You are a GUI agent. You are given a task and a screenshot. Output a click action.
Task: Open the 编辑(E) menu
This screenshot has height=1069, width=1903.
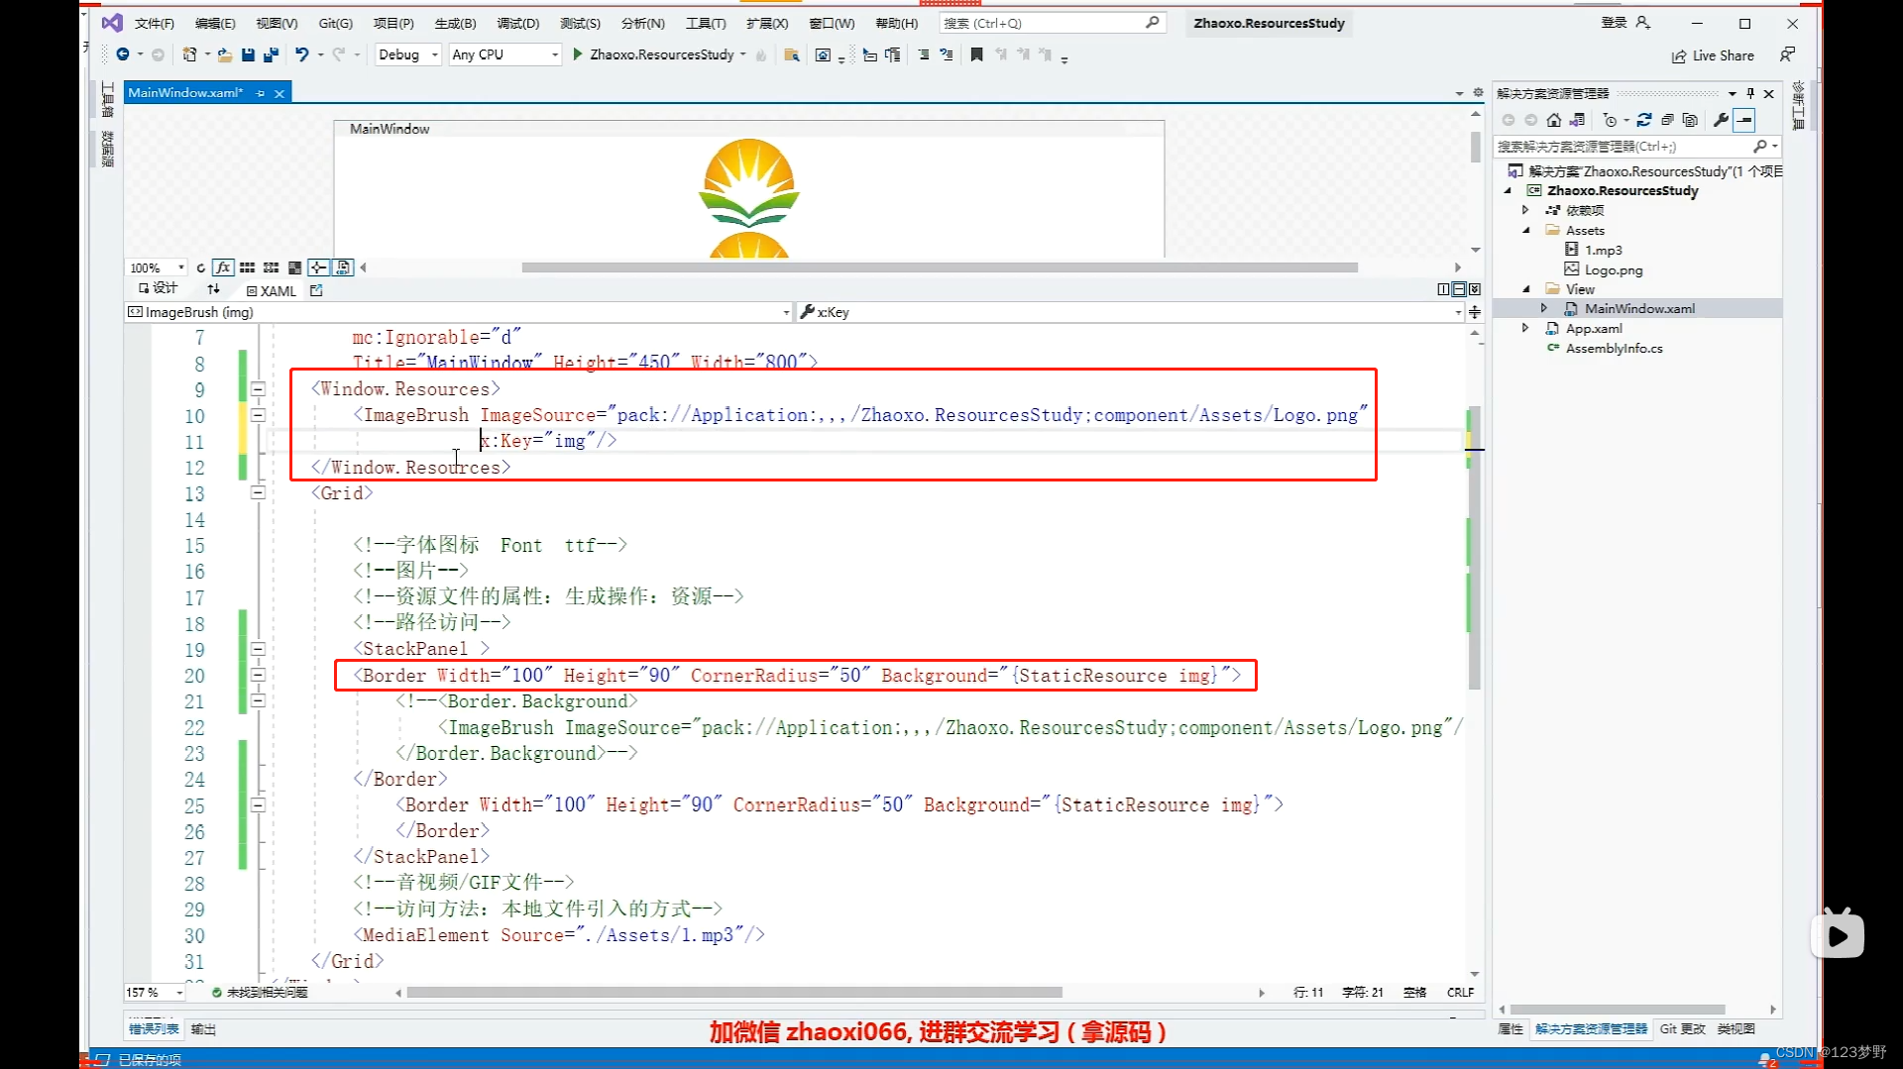pyautogui.click(x=215, y=23)
